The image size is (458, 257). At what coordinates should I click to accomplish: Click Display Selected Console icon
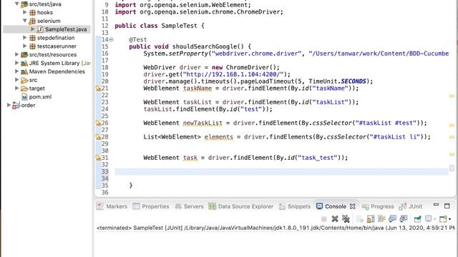click(x=428, y=219)
